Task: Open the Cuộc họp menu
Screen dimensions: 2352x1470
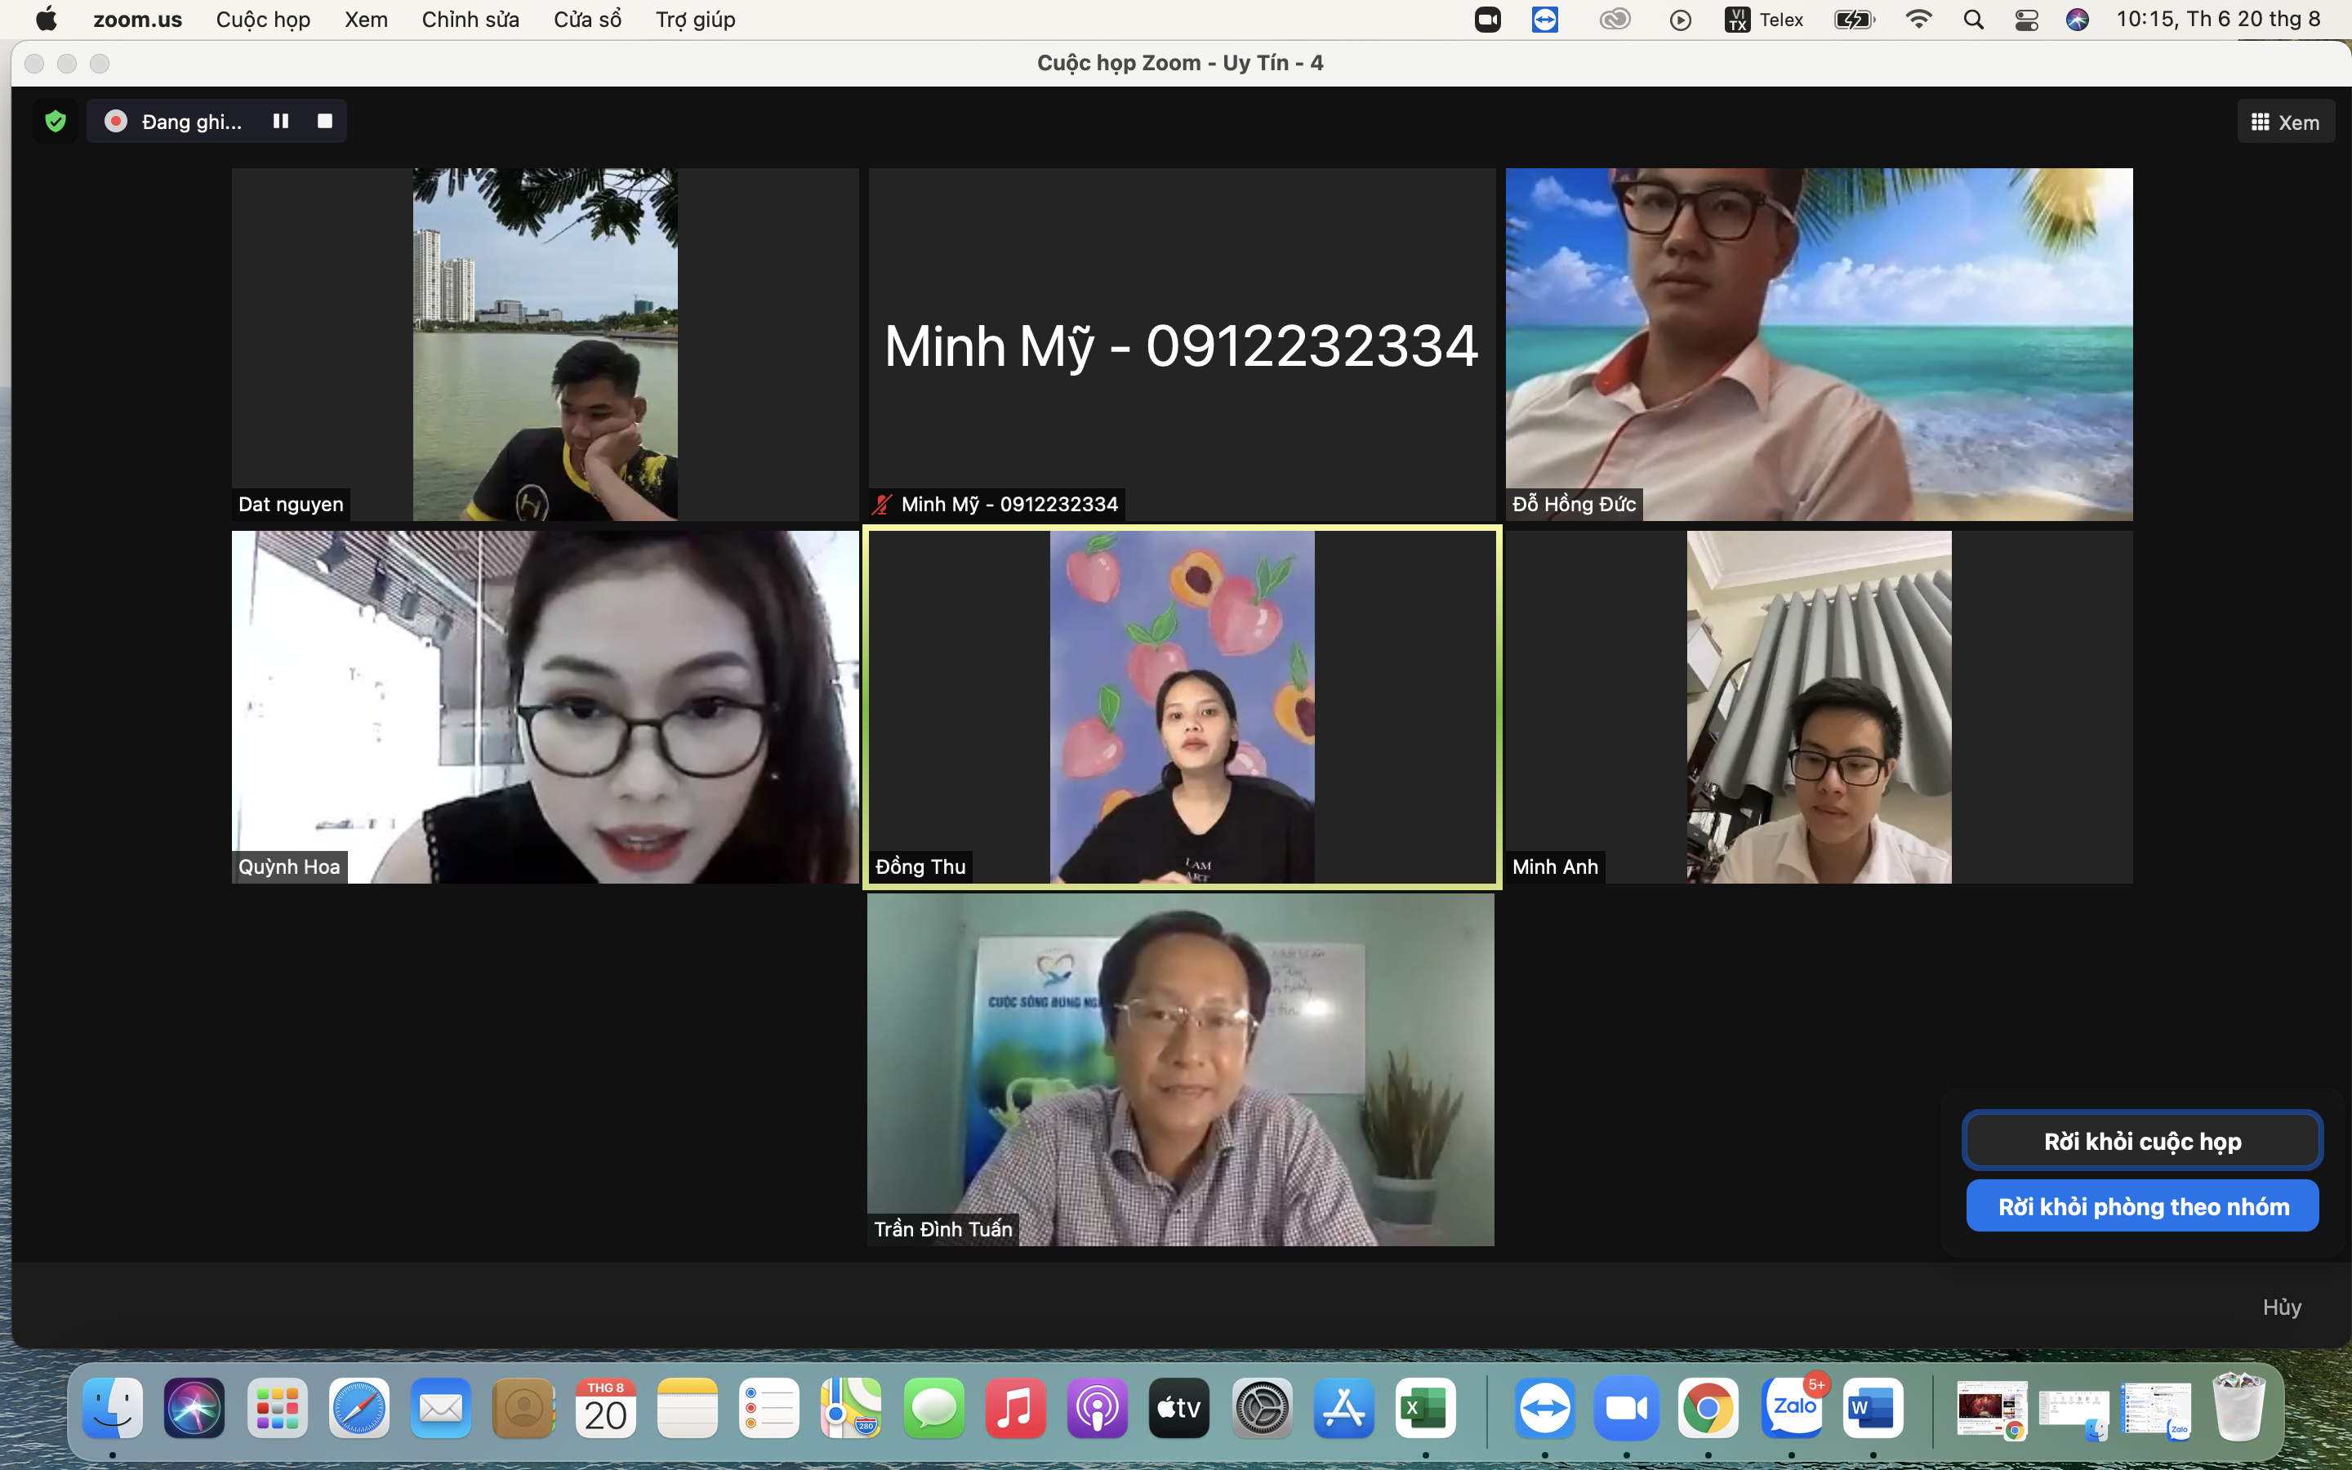Action: click(x=262, y=20)
